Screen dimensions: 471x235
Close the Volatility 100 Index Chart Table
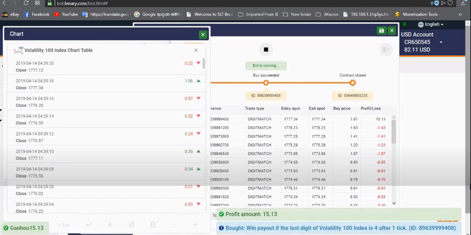196,50
